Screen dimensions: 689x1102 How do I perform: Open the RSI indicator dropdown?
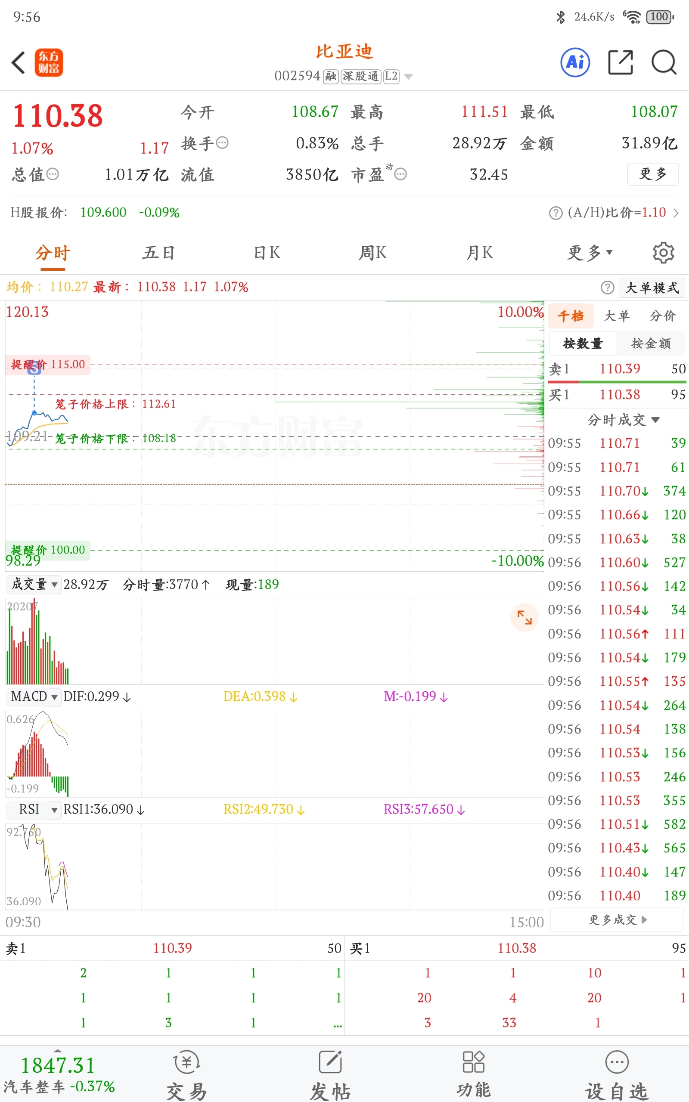tap(34, 809)
